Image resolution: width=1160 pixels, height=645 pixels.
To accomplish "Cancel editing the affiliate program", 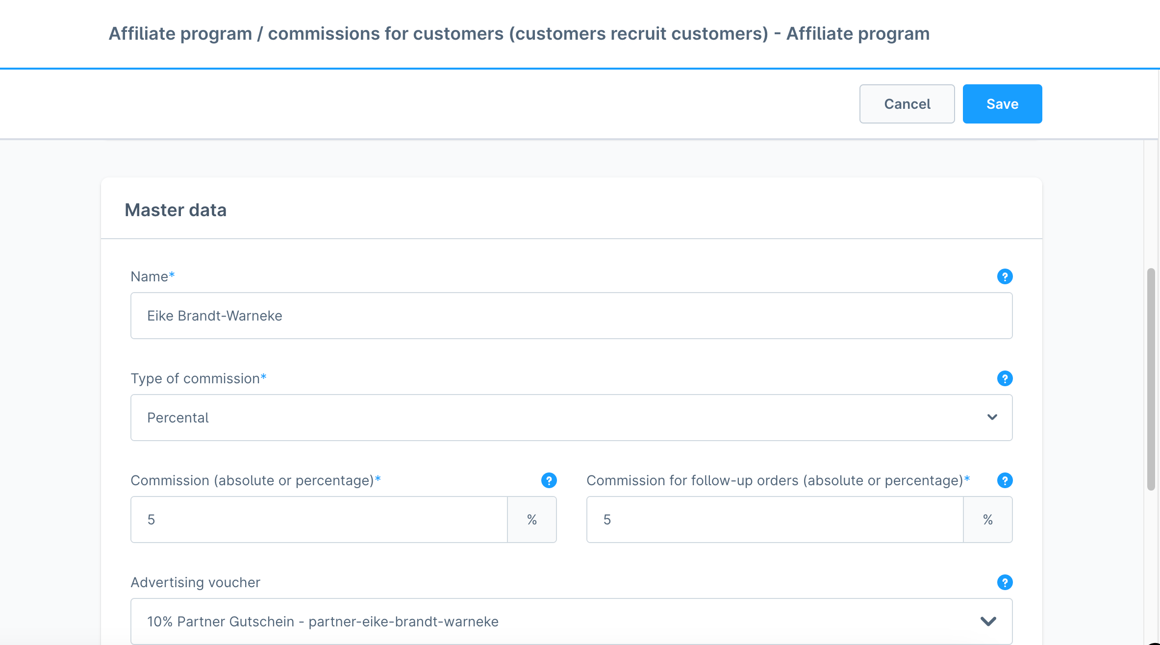I will (x=907, y=104).
